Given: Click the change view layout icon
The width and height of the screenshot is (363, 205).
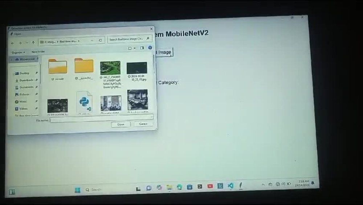Looking at the screenshot, I should click(x=130, y=48).
